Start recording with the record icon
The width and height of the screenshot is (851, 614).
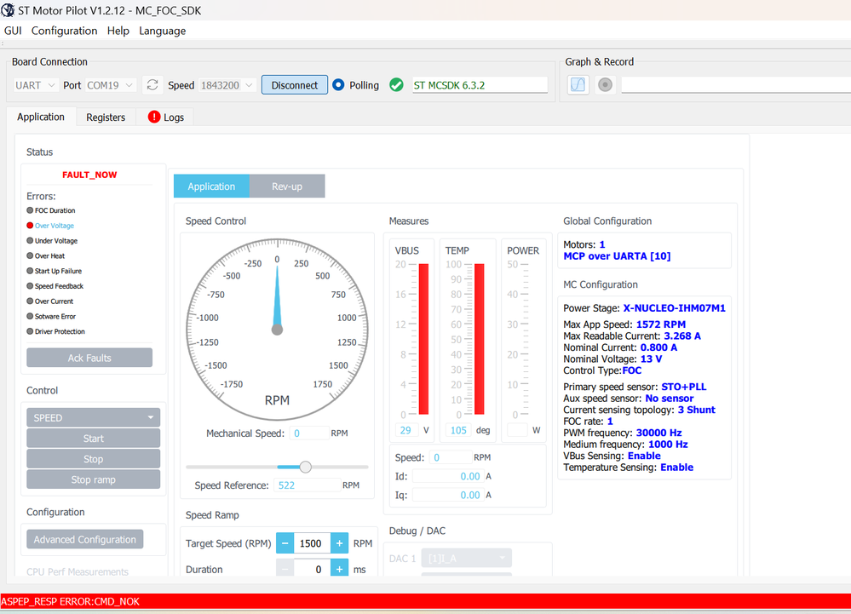click(605, 85)
